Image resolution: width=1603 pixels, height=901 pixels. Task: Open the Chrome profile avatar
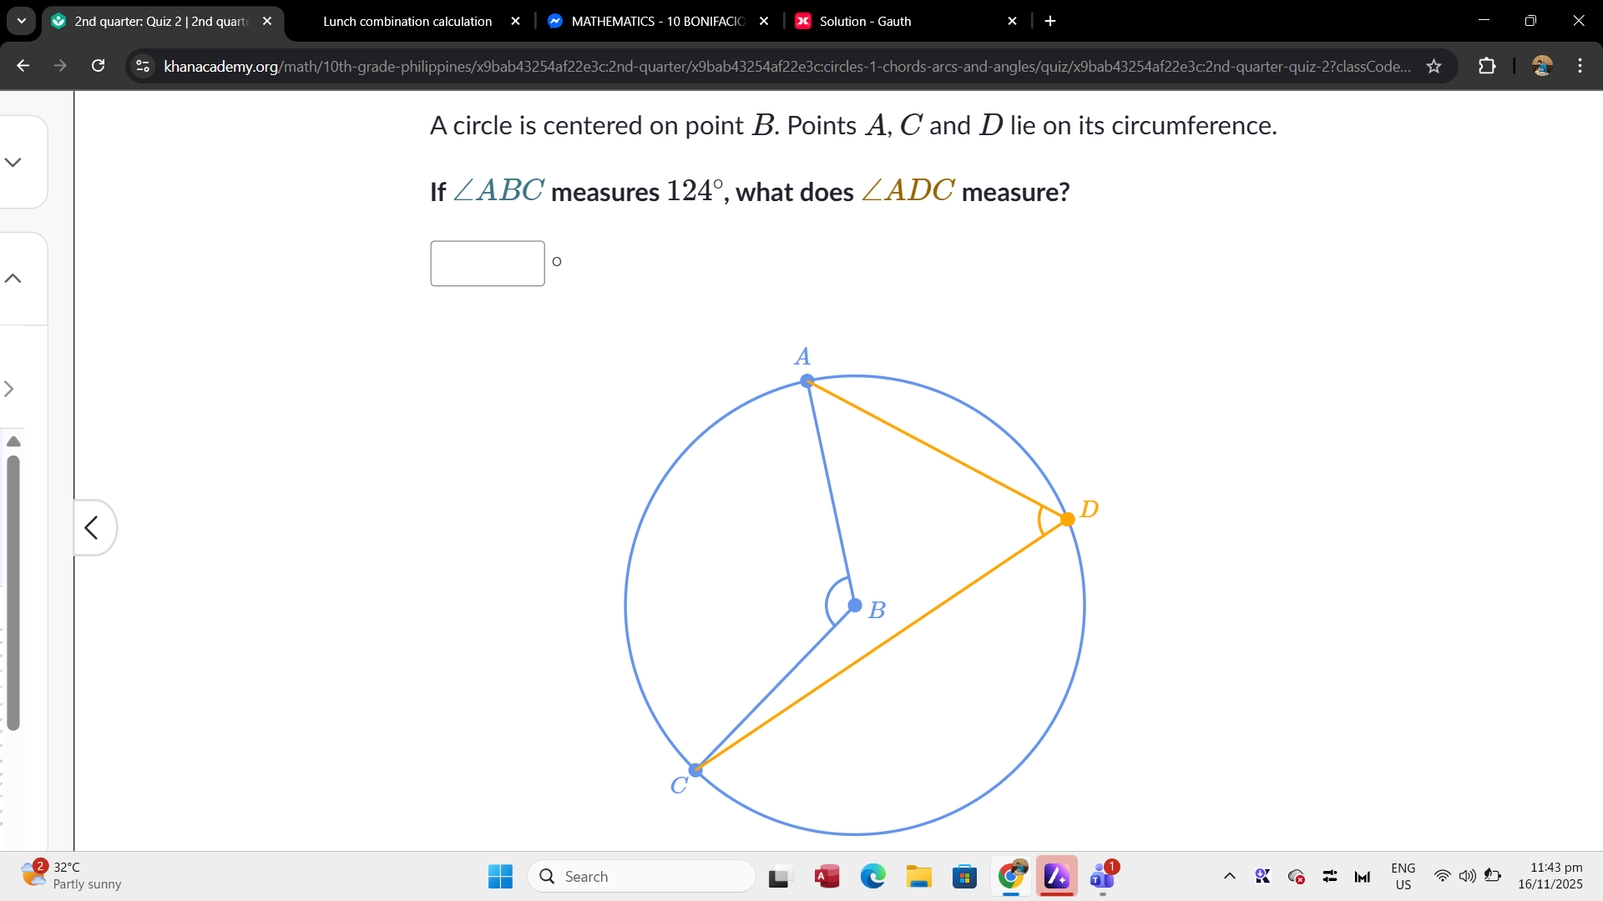tap(1542, 66)
